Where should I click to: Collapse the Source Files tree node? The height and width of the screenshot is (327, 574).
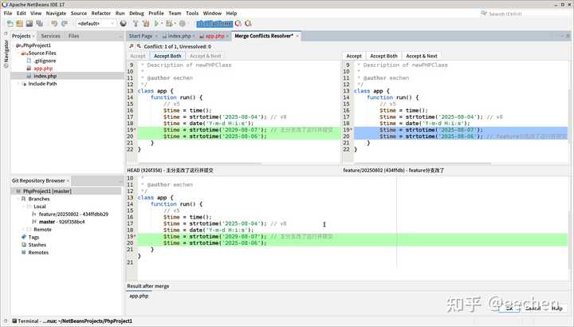tap(18, 53)
